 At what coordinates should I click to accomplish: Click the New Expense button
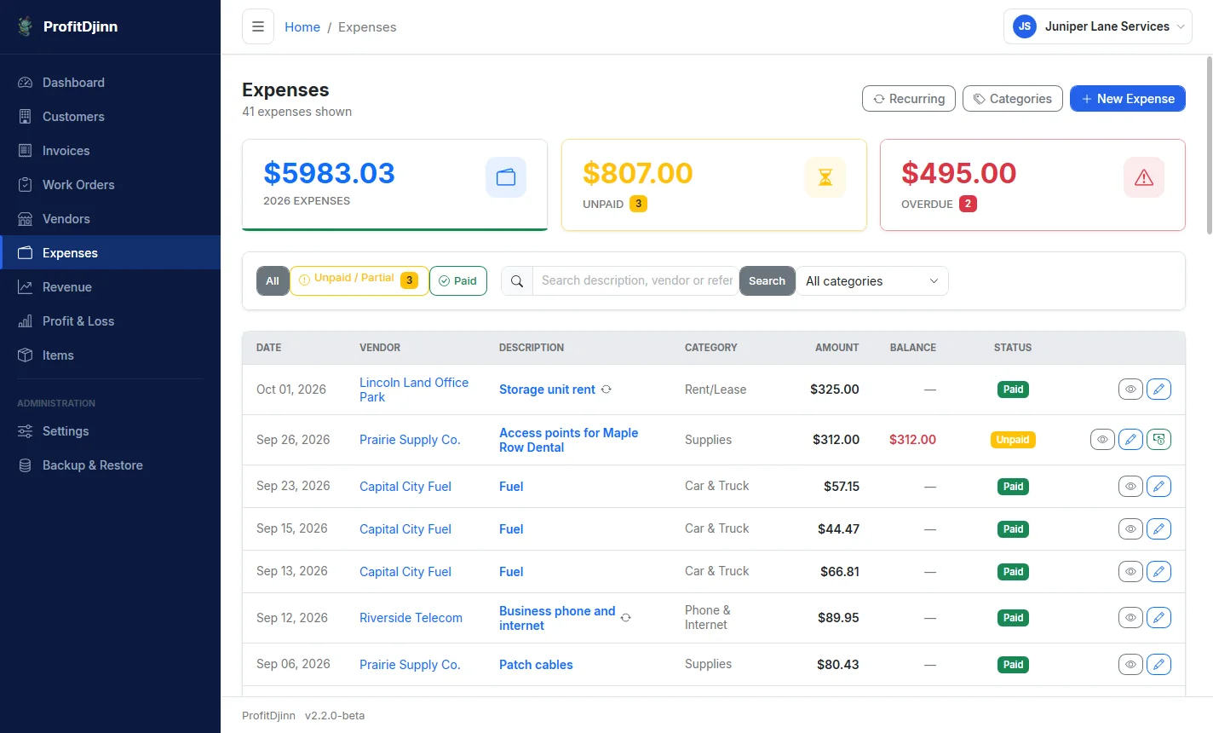pyautogui.click(x=1128, y=99)
